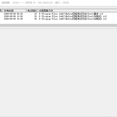Sort by the 开考时间 column header
117x117 pixels.
click(14, 11)
